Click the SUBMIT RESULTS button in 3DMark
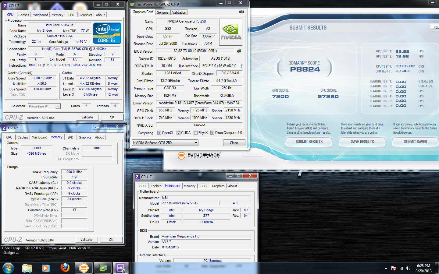This screenshot has height=274, width=439. point(309,142)
